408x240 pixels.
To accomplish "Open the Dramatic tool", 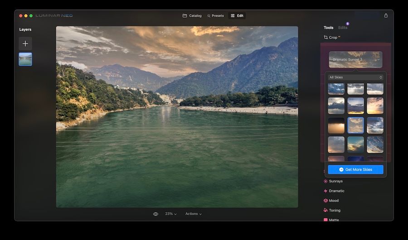I will pyautogui.click(x=336, y=191).
